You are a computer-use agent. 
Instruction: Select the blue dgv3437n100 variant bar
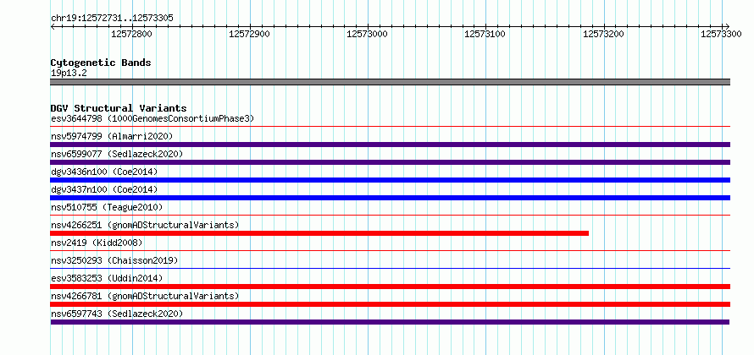tap(390, 198)
